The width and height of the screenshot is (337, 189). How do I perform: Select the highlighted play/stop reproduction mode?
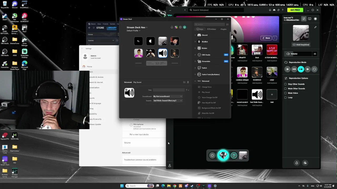point(301,69)
